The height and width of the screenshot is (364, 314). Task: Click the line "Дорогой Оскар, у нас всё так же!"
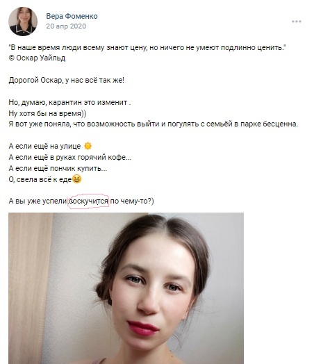67,80
